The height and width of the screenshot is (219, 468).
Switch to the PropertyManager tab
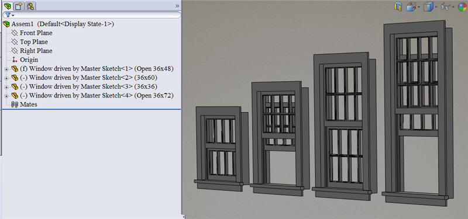(19, 6)
